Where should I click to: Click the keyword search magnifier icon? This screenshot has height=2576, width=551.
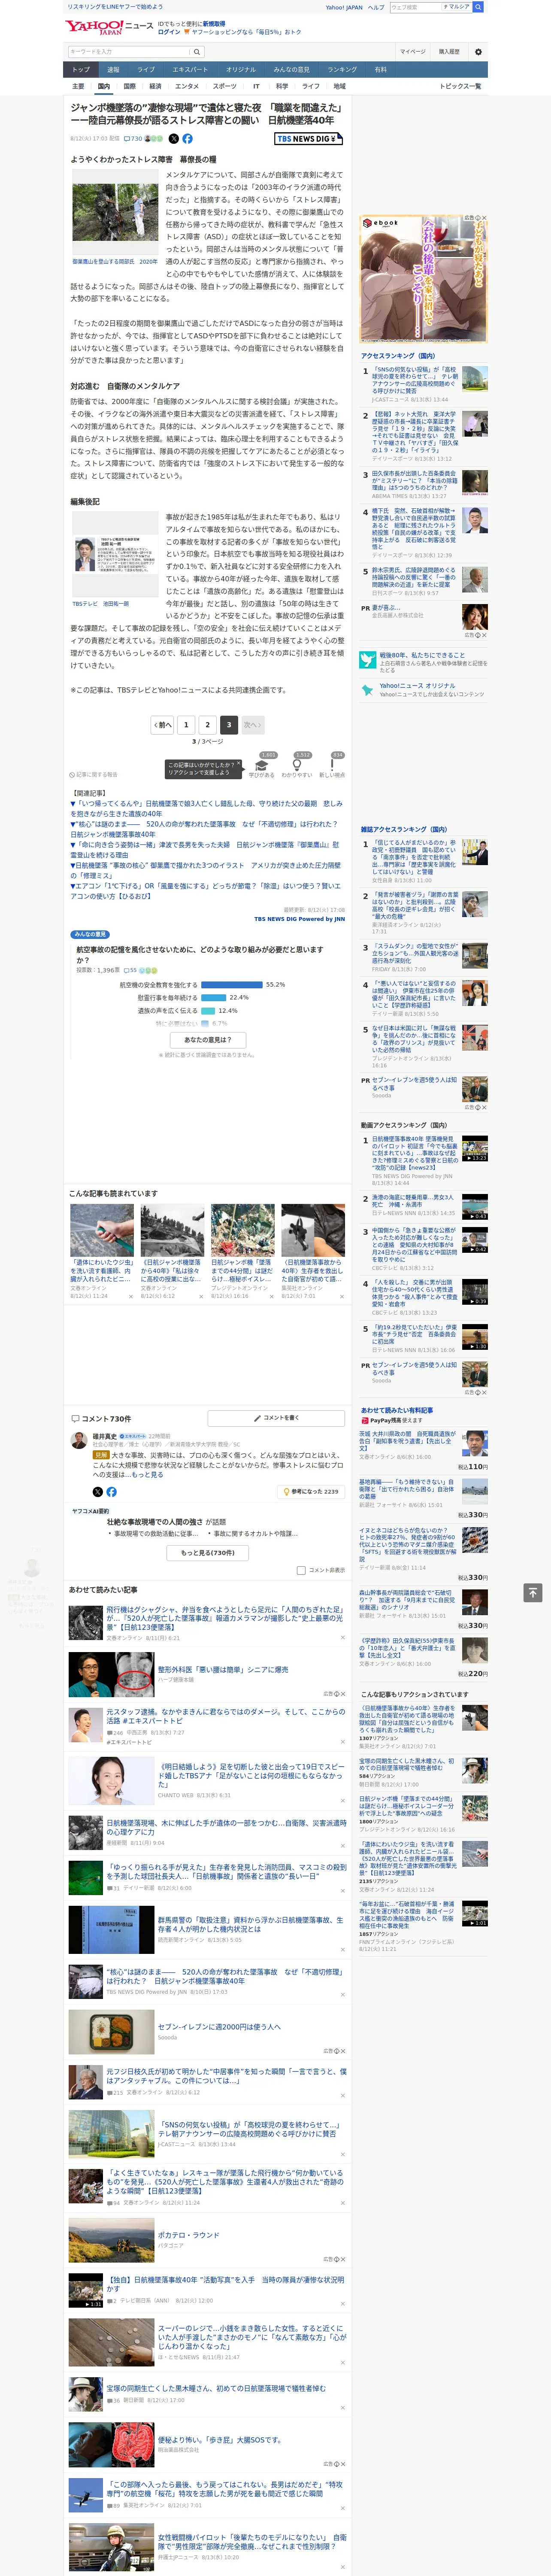[197, 52]
